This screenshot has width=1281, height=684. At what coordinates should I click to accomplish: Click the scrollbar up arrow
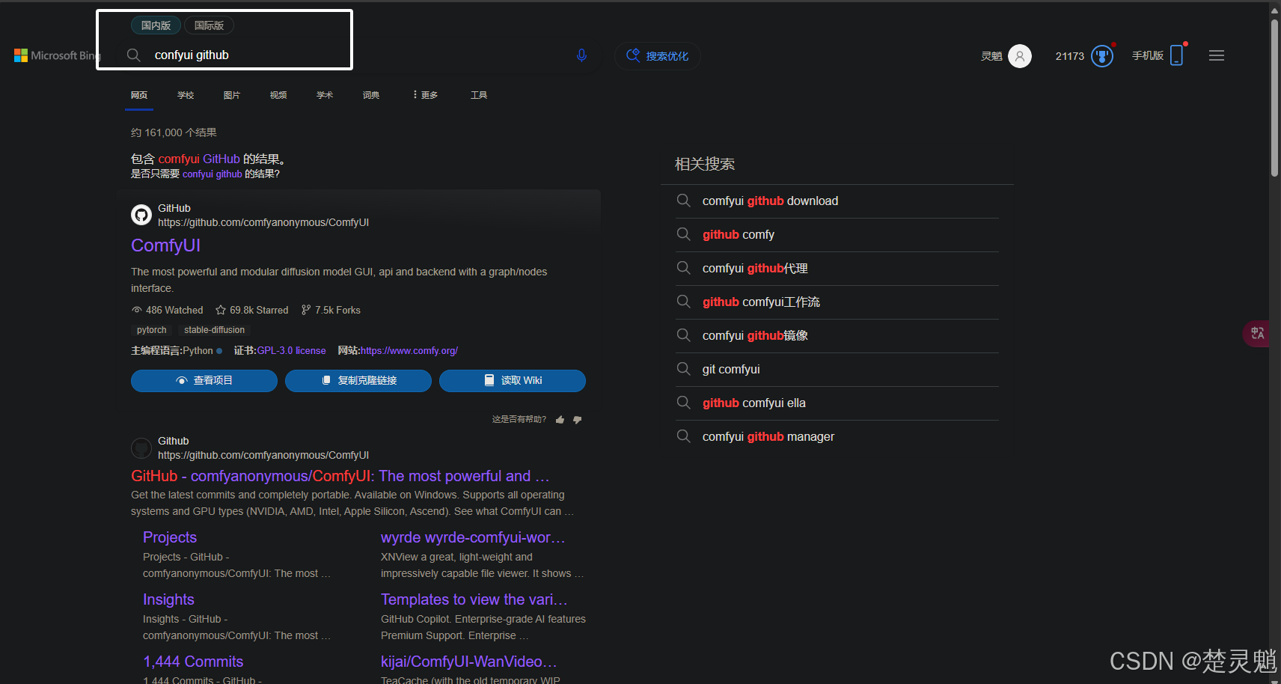1274,10
